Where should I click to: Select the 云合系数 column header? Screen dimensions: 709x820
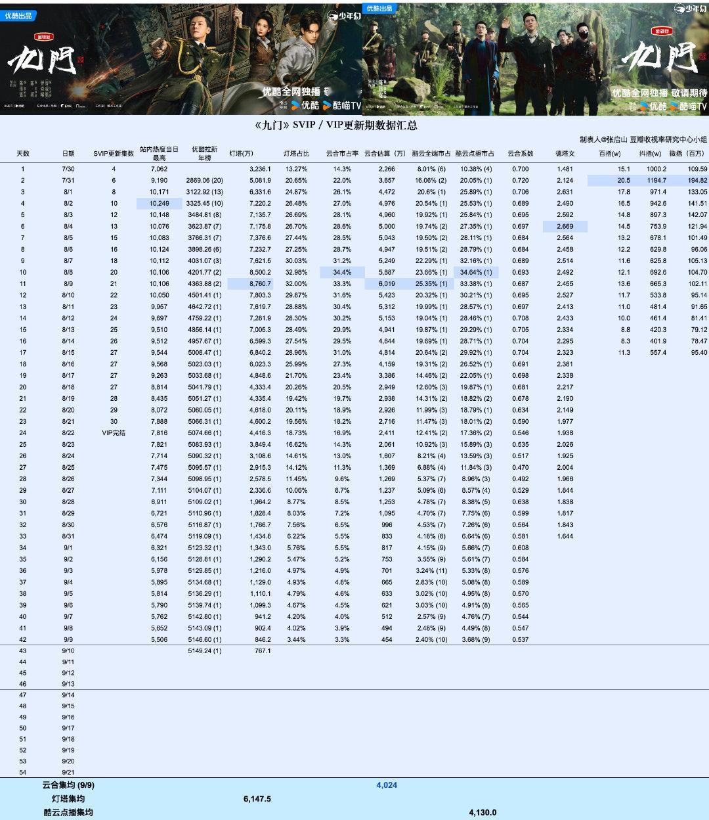(x=520, y=154)
